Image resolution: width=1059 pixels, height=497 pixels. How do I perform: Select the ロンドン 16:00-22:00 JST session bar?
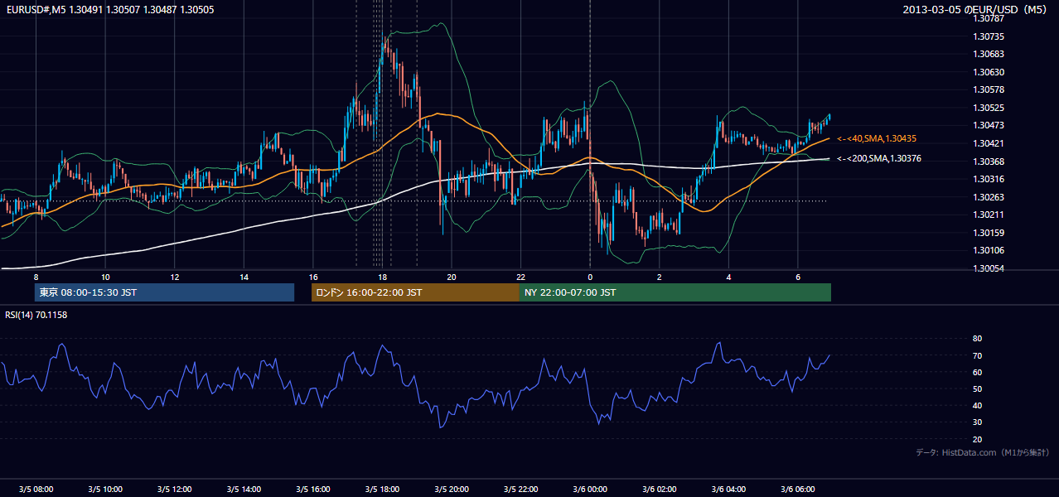pos(415,292)
